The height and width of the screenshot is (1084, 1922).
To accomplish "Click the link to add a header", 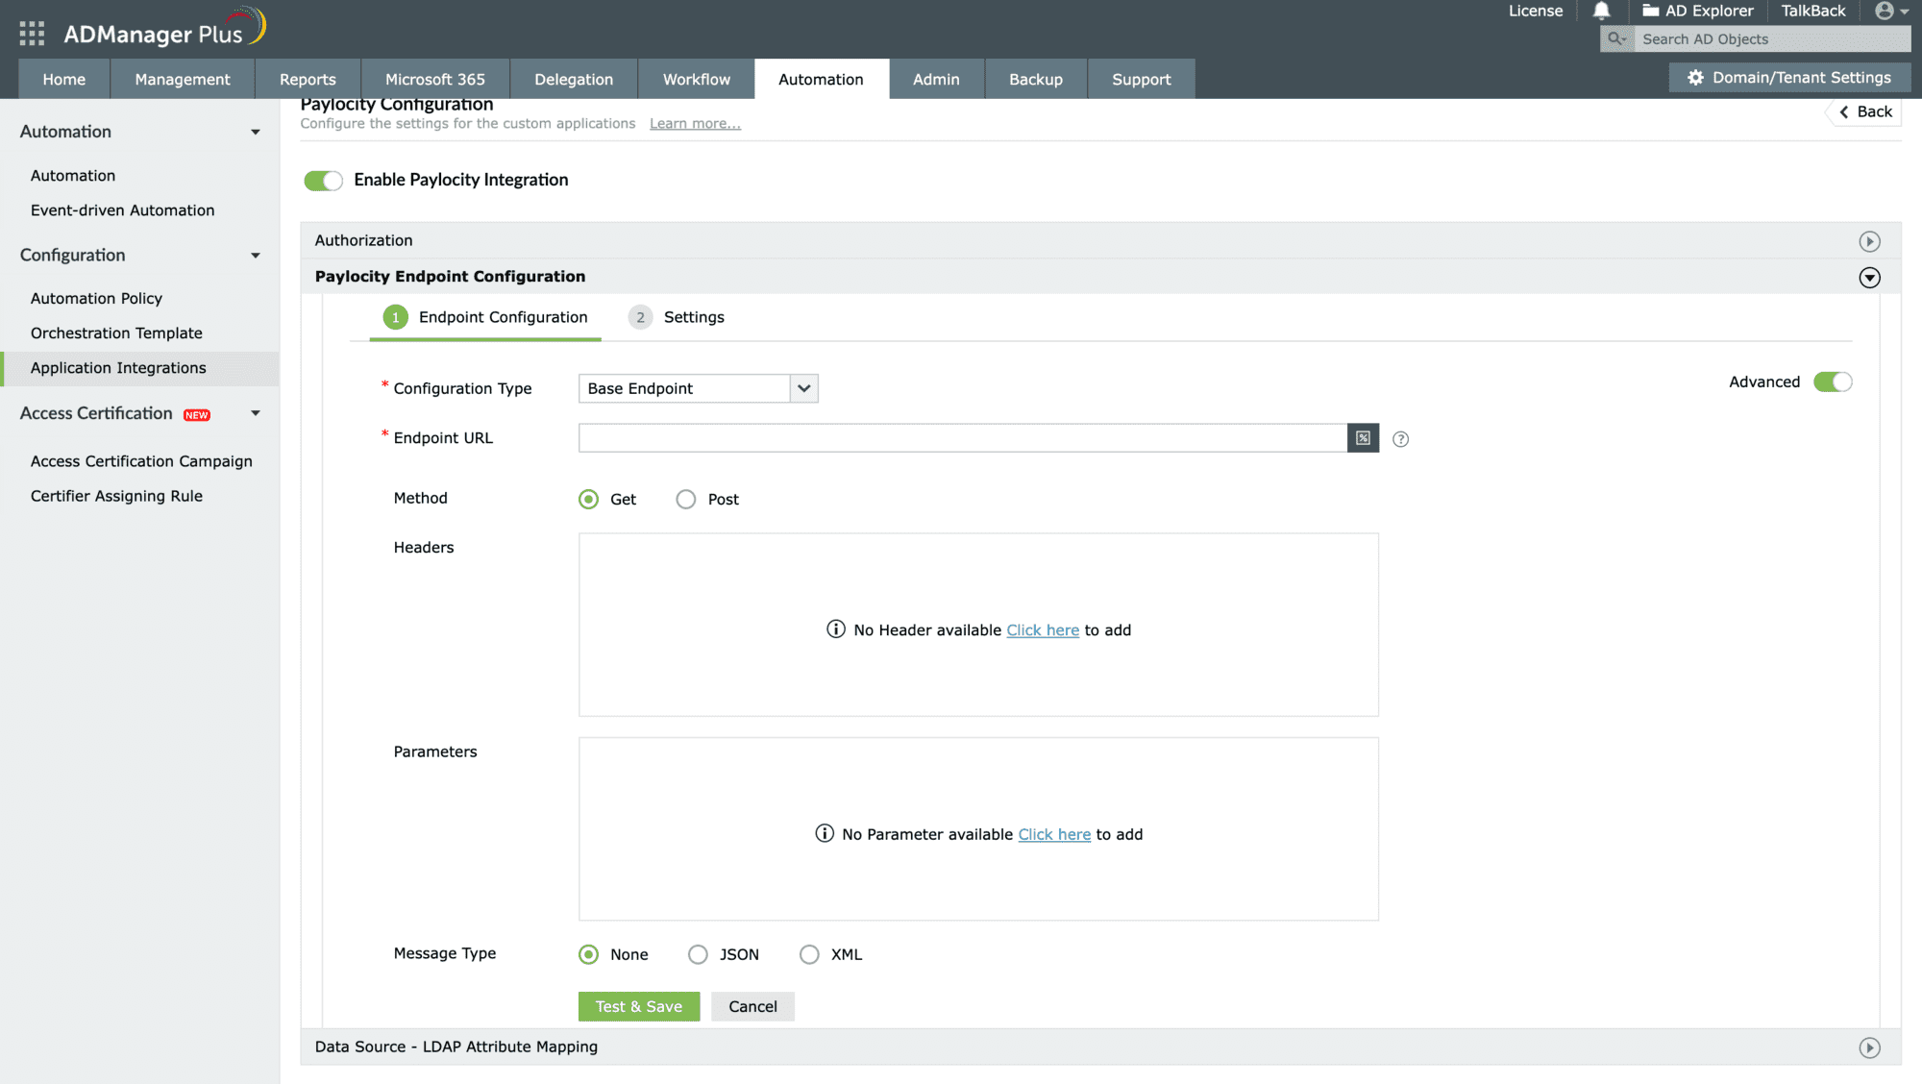I will (x=1042, y=630).
